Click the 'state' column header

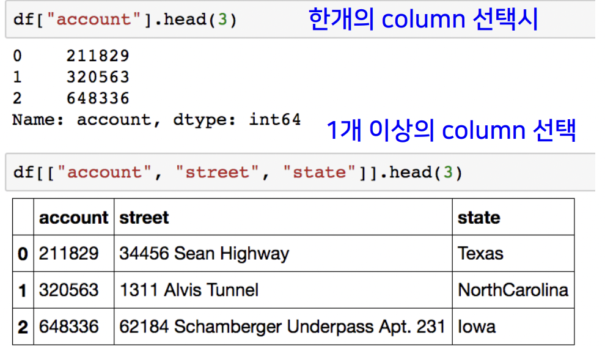513,218
